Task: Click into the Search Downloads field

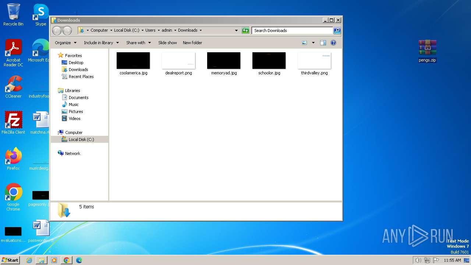Action: [293, 31]
